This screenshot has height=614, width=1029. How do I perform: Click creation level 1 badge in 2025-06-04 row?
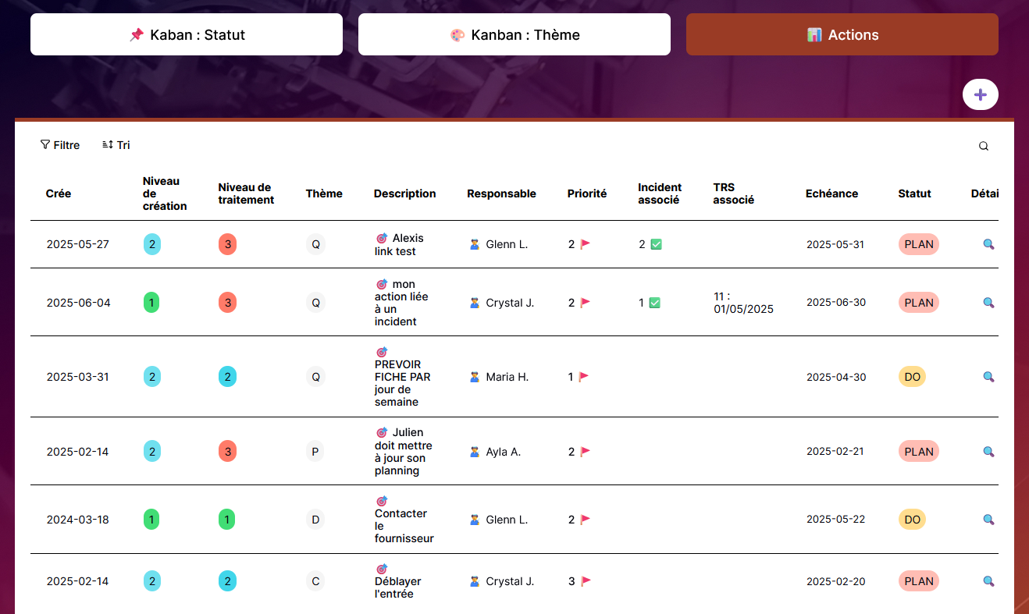pyautogui.click(x=151, y=303)
